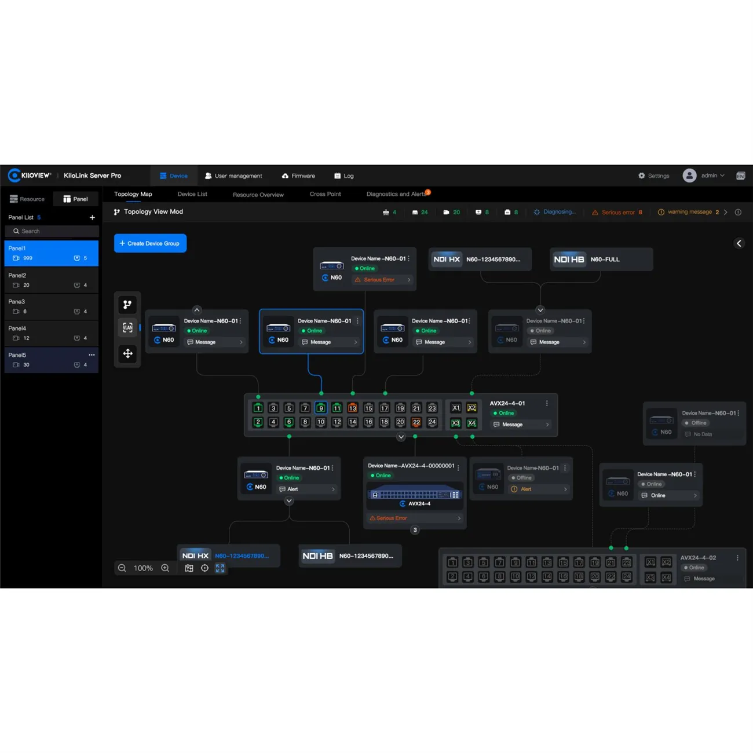Open the Resource panel in the sidebar

27,199
